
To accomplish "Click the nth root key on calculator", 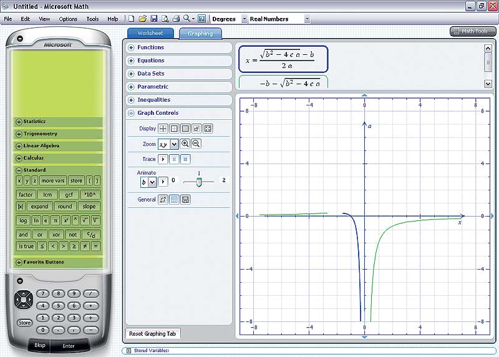I will (95, 220).
